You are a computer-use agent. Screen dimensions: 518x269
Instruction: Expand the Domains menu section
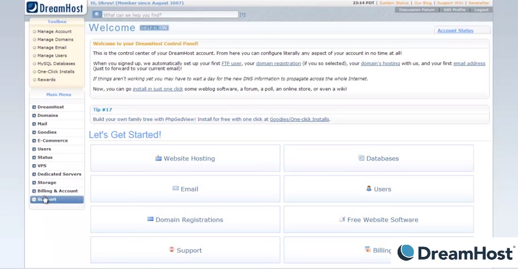click(34, 115)
